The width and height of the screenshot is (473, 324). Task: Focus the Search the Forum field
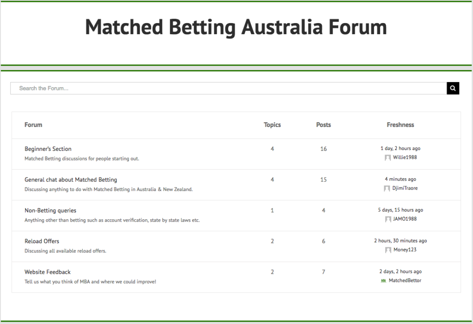pyautogui.click(x=229, y=88)
